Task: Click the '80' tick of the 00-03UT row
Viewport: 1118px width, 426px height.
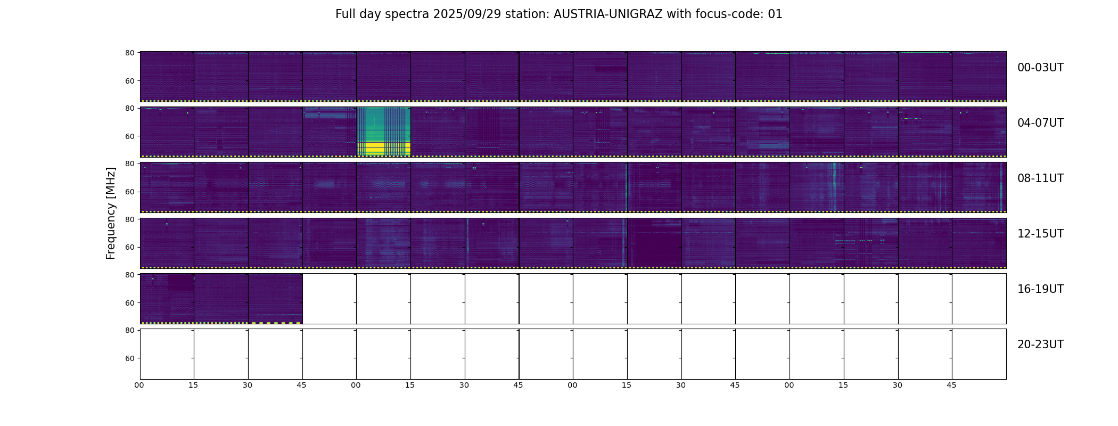Action: coord(129,53)
